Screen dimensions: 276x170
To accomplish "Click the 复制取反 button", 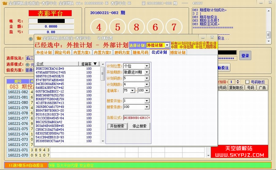I will [236, 87].
